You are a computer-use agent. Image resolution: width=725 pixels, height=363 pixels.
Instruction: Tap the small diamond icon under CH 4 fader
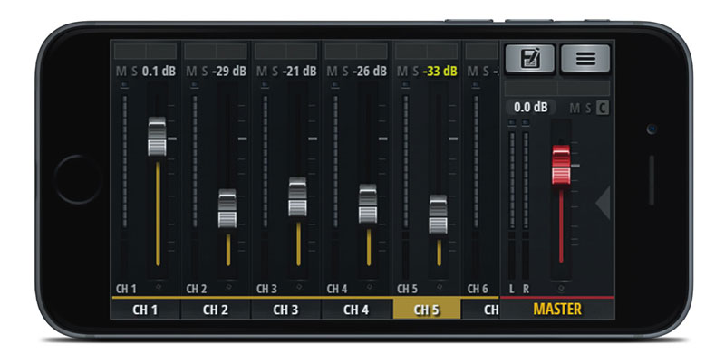[369, 287]
